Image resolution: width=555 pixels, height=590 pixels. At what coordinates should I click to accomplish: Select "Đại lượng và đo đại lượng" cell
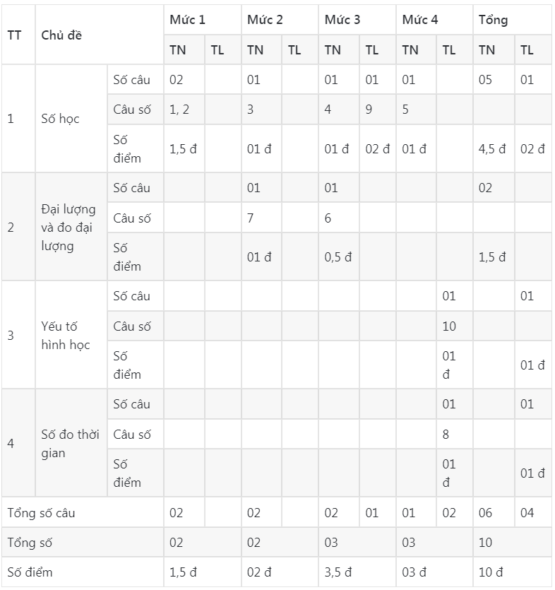click(x=71, y=227)
